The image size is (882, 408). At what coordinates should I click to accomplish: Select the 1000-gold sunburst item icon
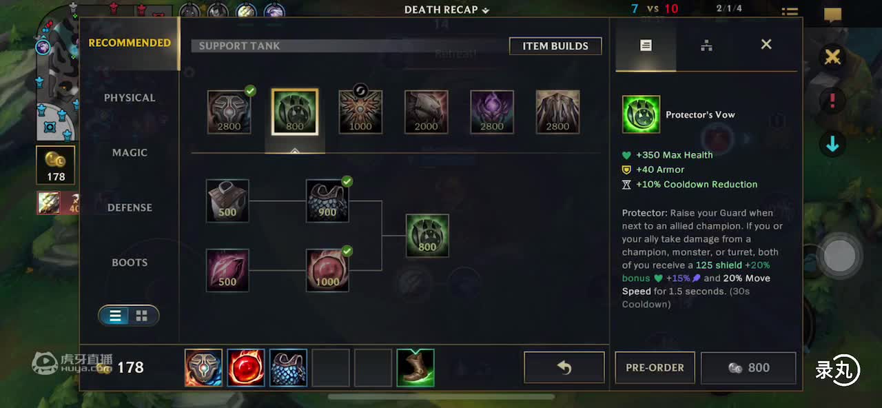[360, 112]
